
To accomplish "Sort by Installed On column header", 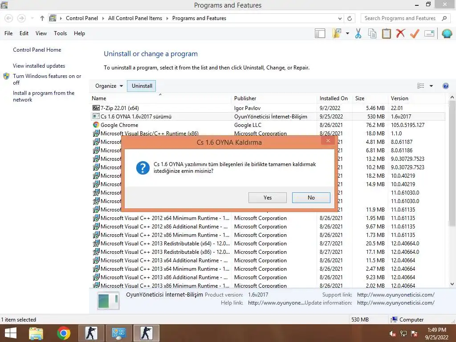I will click(x=334, y=98).
